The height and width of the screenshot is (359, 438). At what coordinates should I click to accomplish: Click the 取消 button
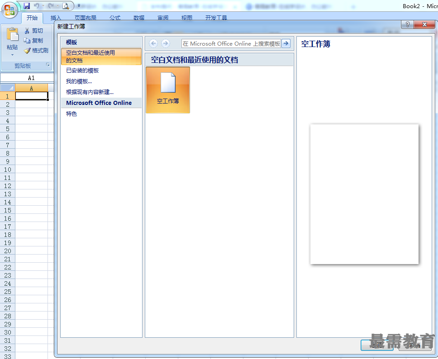coord(415,345)
